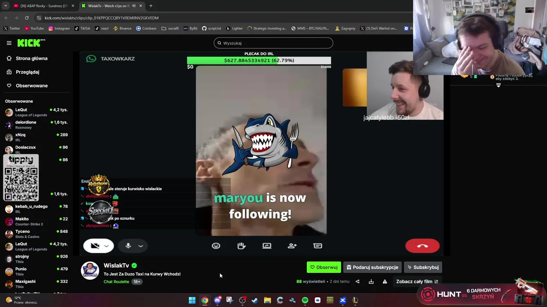Viewport: 547px width, 307px height.
Task: Open the WislakTv channel avatar
Action: (x=90, y=271)
